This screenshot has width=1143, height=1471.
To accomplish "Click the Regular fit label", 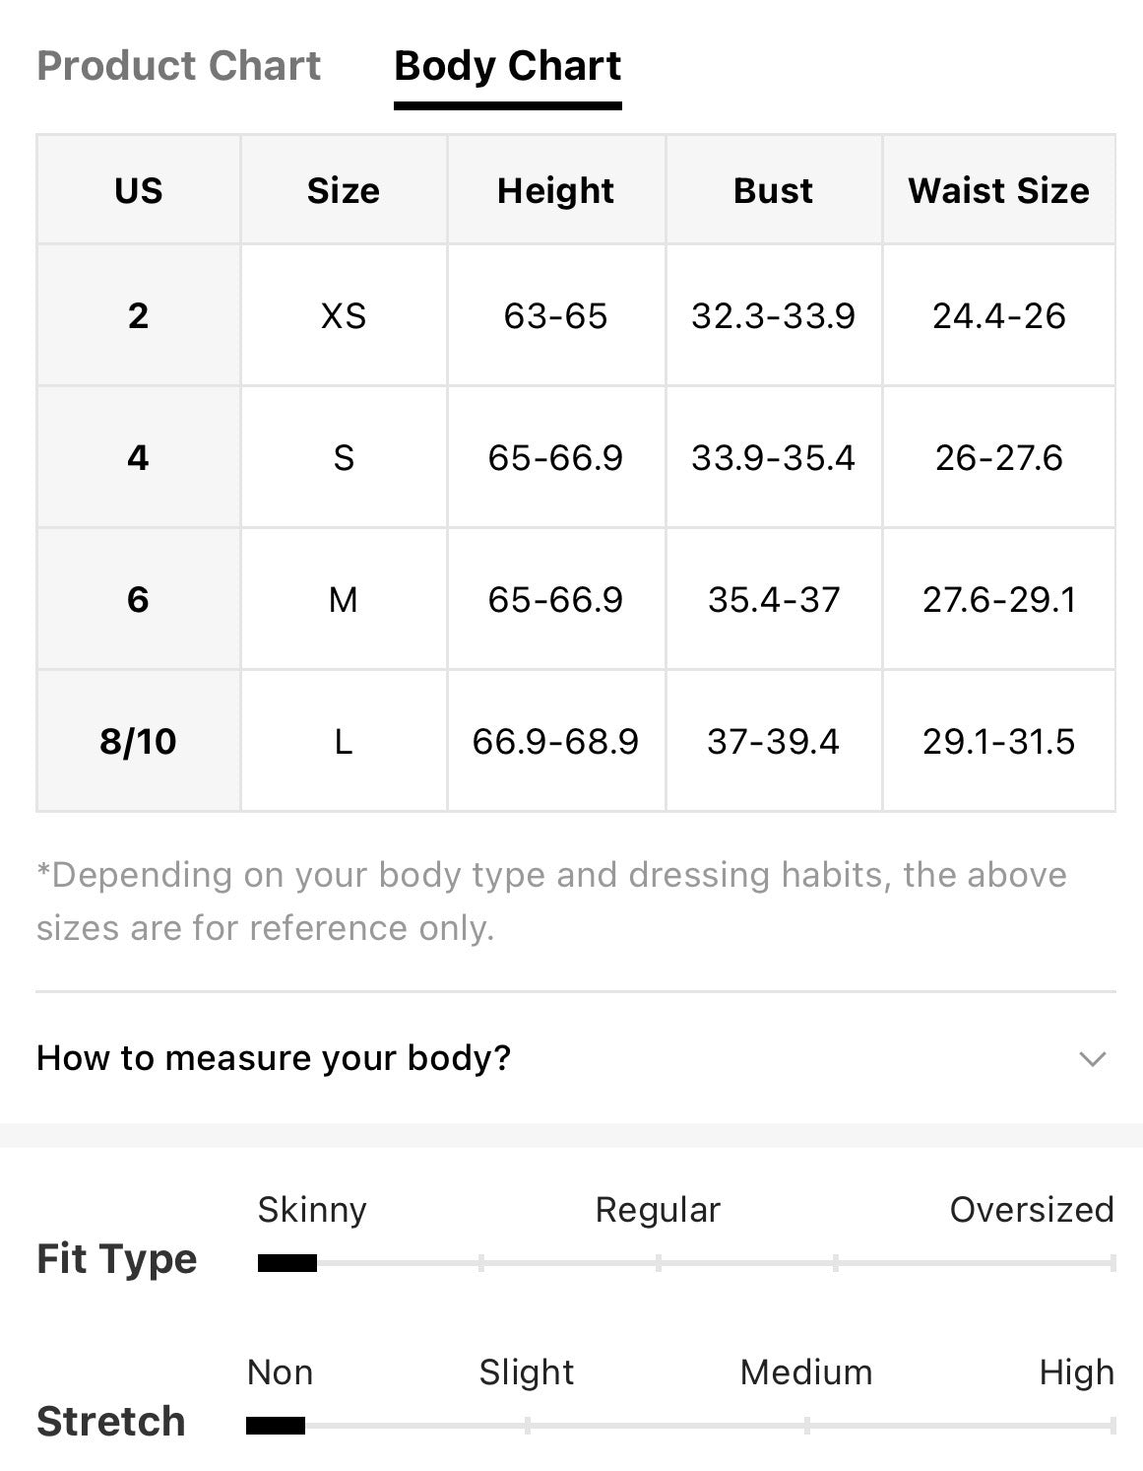I will point(658,1209).
